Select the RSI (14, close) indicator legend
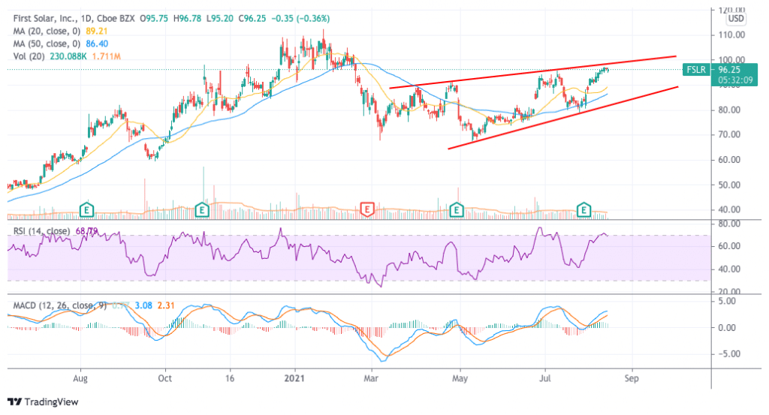The height and width of the screenshot is (415, 769). [42, 231]
